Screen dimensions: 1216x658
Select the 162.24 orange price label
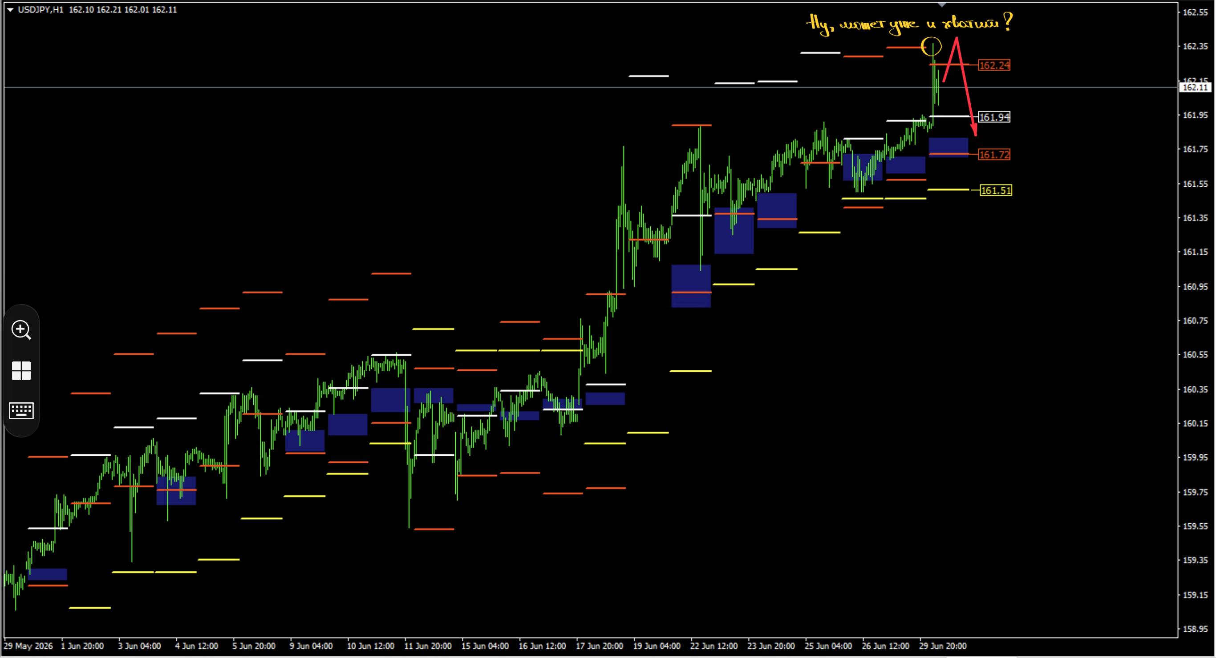[994, 65]
